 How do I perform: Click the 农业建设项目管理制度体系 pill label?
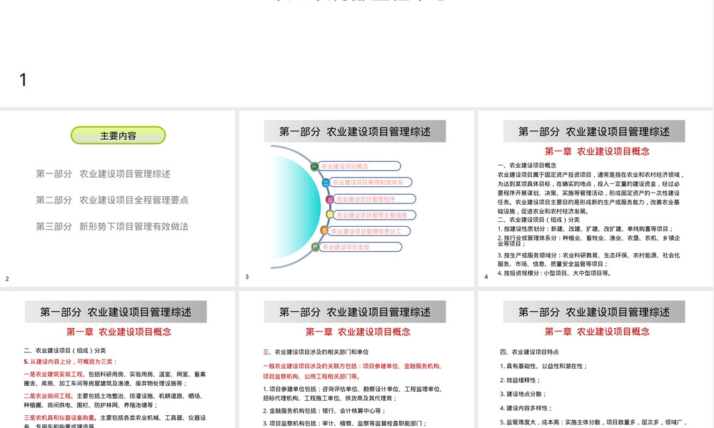coord(371,183)
